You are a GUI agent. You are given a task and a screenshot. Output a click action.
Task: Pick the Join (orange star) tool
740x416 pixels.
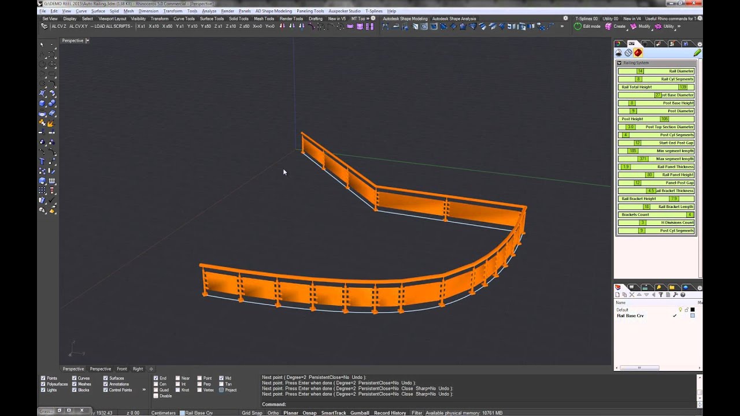tap(42, 122)
